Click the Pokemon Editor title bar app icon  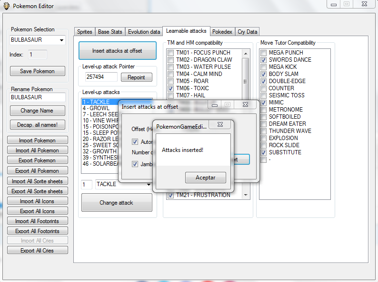tap(6, 6)
